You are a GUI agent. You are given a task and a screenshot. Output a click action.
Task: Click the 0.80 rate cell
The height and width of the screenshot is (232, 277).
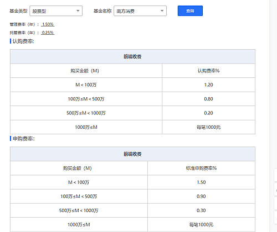pos(208,99)
